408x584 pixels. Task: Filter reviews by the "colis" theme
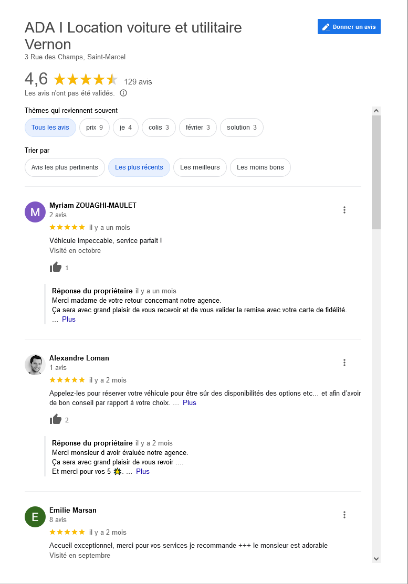[159, 128]
